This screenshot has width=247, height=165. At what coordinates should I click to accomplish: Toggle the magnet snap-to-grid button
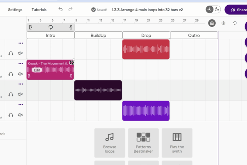(x=212, y=23)
